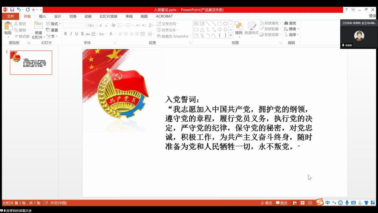Open Align Text (对齐文本) dropdown

click(x=168, y=30)
